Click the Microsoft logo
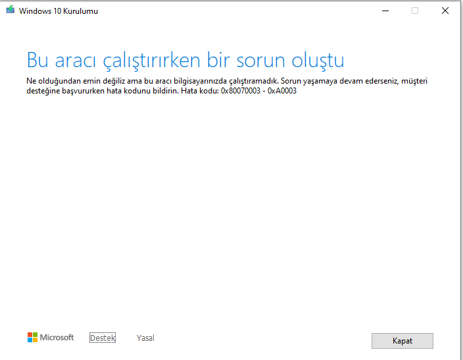463x360 pixels. pyautogui.click(x=51, y=337)
